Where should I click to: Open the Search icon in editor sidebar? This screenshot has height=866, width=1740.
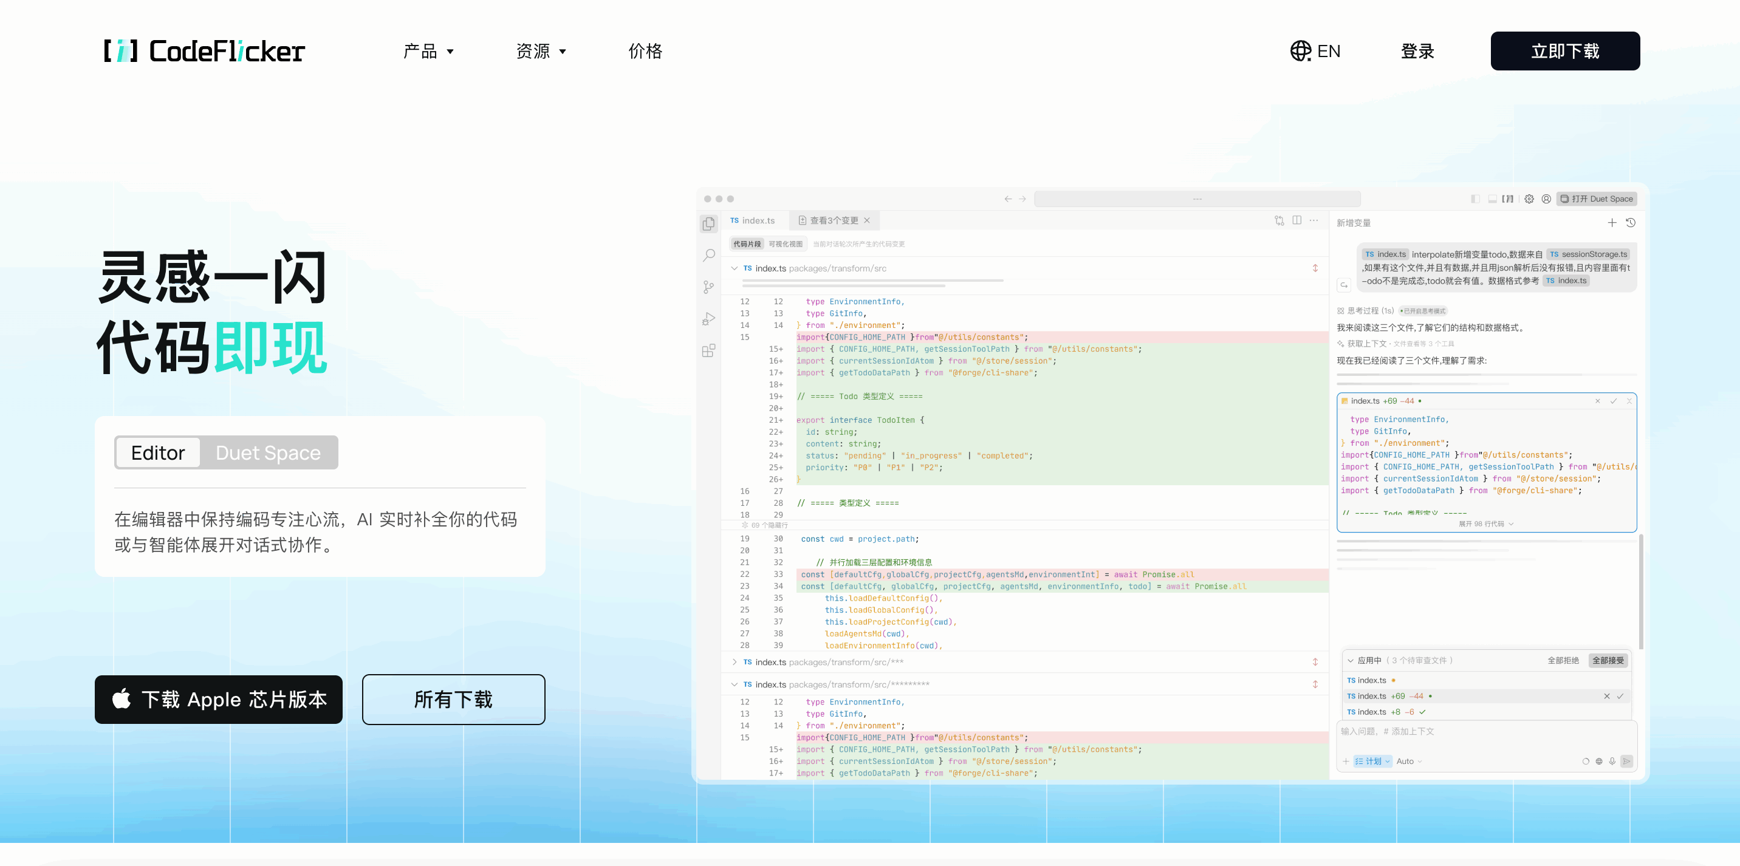tap(708, 255)
